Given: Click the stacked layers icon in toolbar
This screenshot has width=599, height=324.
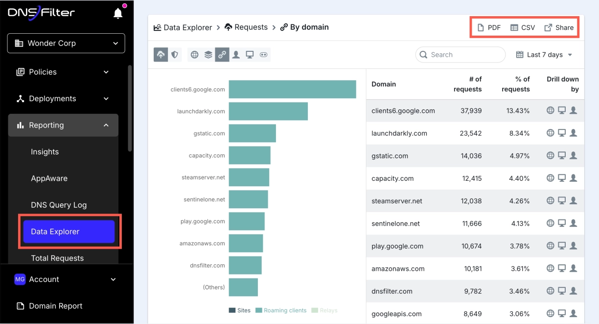Looking at the screenshot, I should [208, 55].
